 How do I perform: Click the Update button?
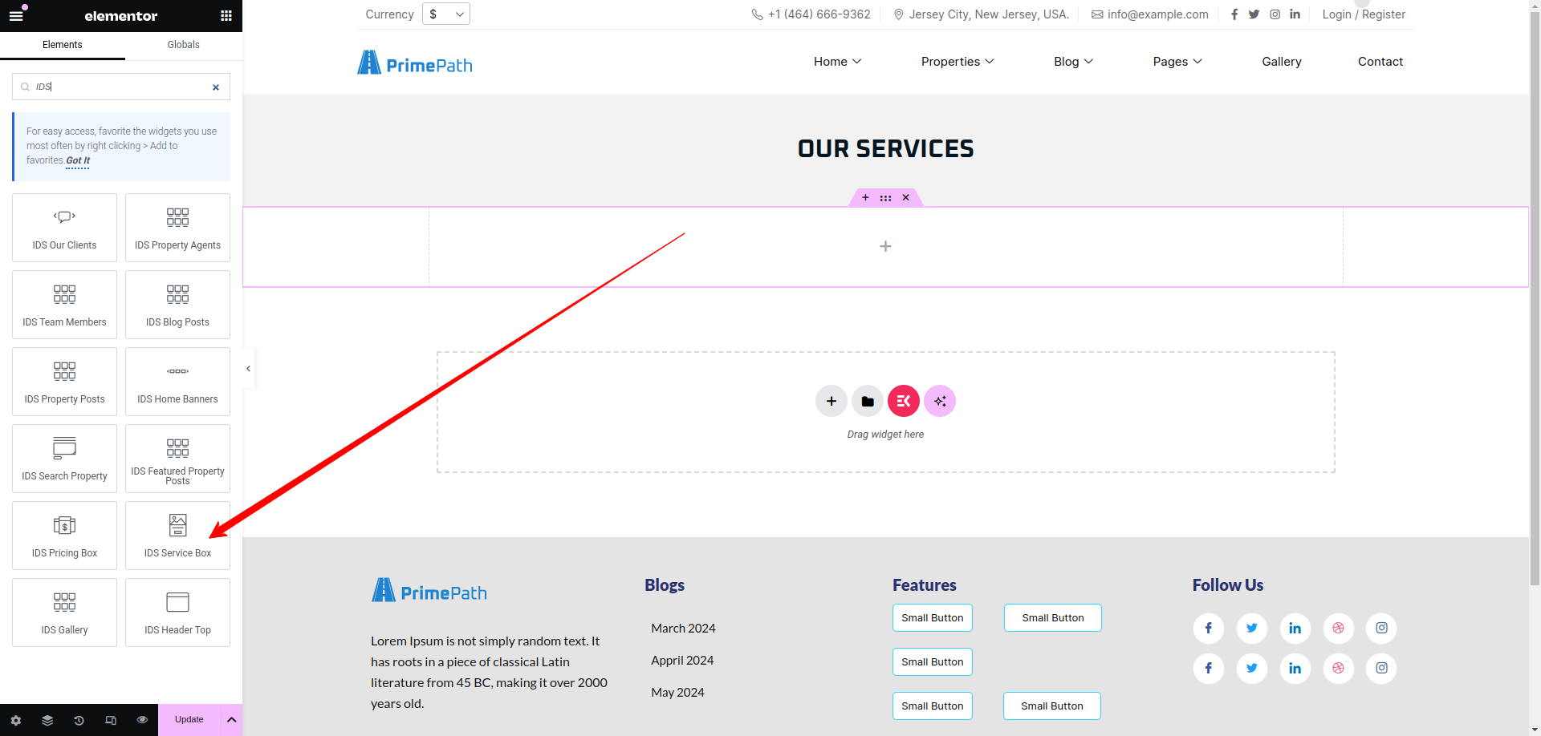coord(189,720)
